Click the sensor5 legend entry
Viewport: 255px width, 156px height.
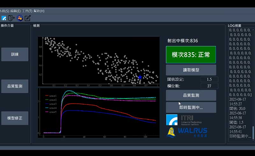pyautogui.click(x=51, y=112)
